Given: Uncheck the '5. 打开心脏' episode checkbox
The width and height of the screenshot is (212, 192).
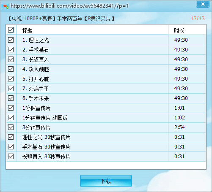Looking at the screenshot, I should [x=11, y=79].
